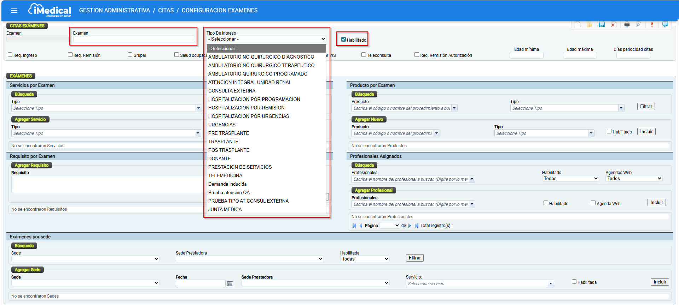
Task: Open the hamburger menu
Action: pos(14,11)
